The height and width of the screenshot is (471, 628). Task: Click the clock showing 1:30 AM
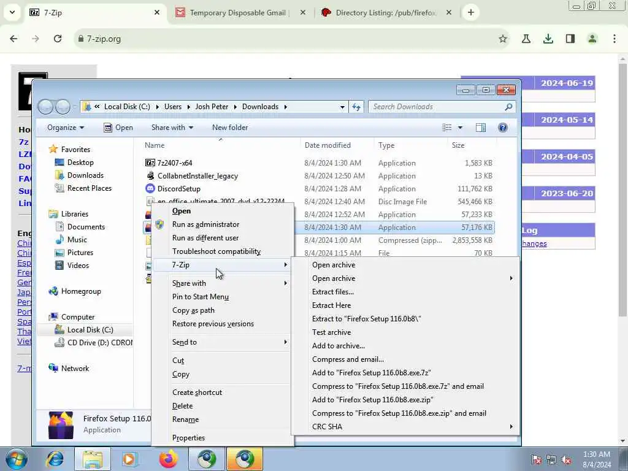[x=596, y=454]
